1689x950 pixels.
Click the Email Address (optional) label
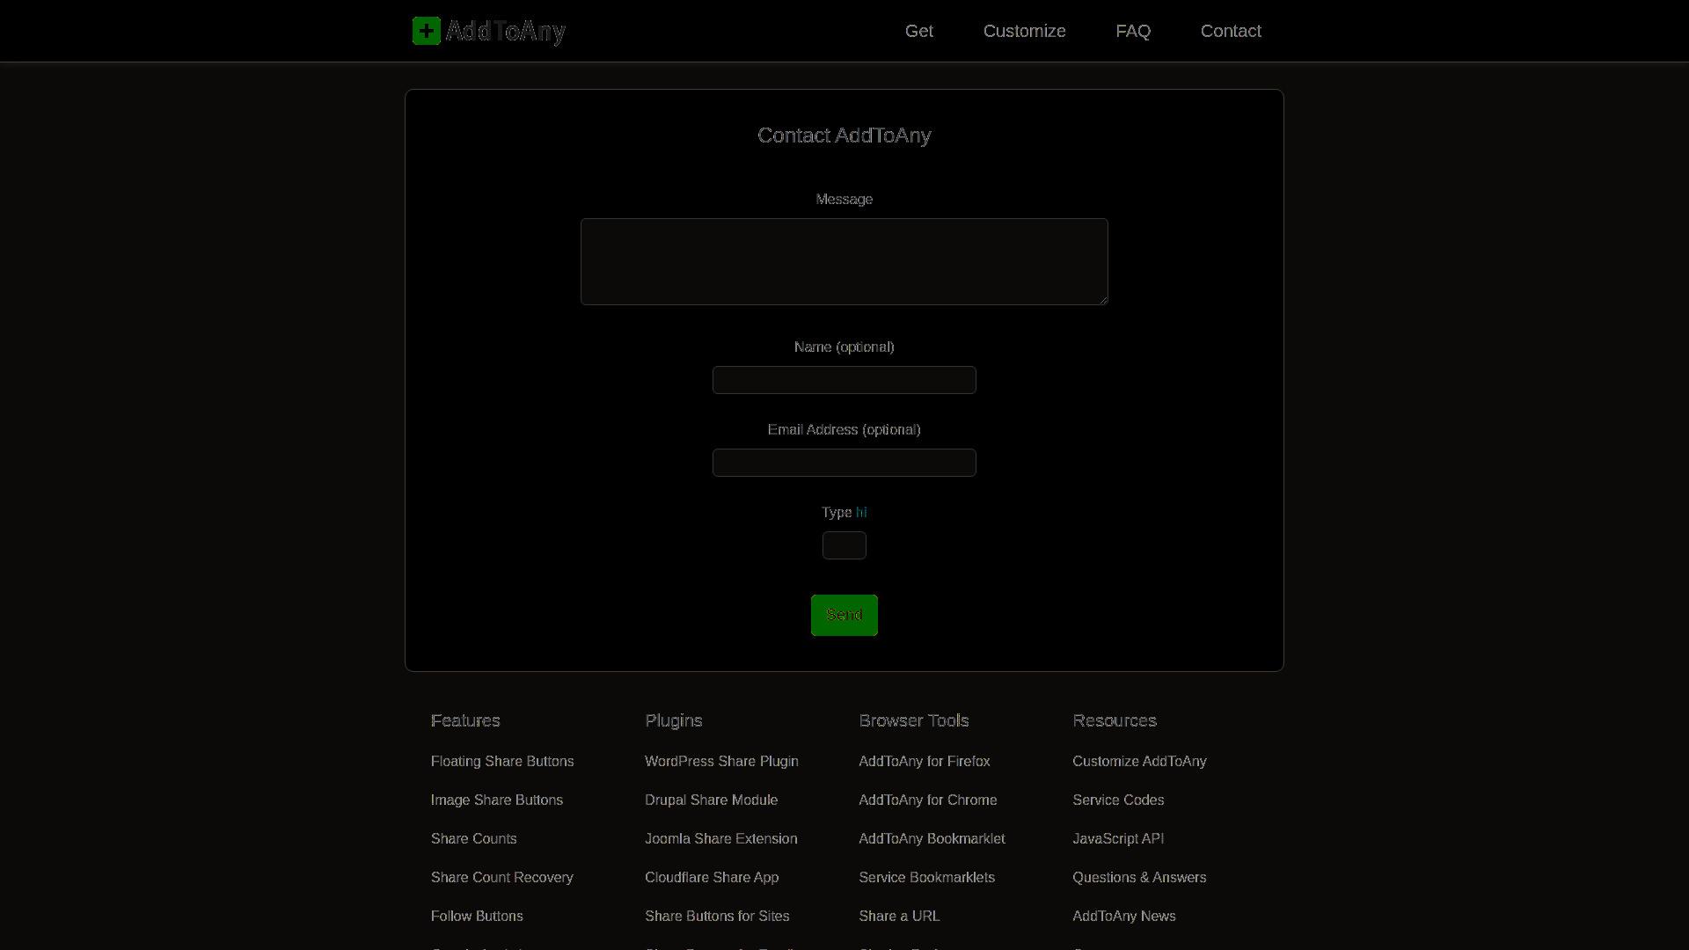844,430
